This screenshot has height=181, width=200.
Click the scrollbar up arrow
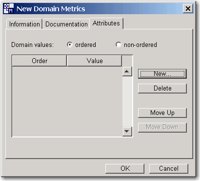pyautogui.click(x=127, y=71)
